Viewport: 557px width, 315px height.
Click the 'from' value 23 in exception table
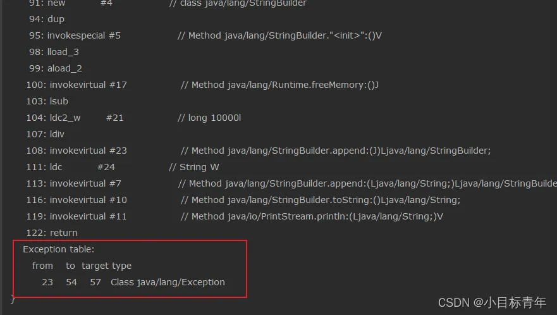pos(47,282)
